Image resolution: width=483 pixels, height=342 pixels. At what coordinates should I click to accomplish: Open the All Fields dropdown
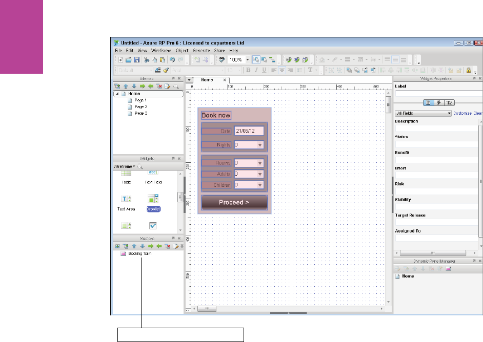pos(424,113)
